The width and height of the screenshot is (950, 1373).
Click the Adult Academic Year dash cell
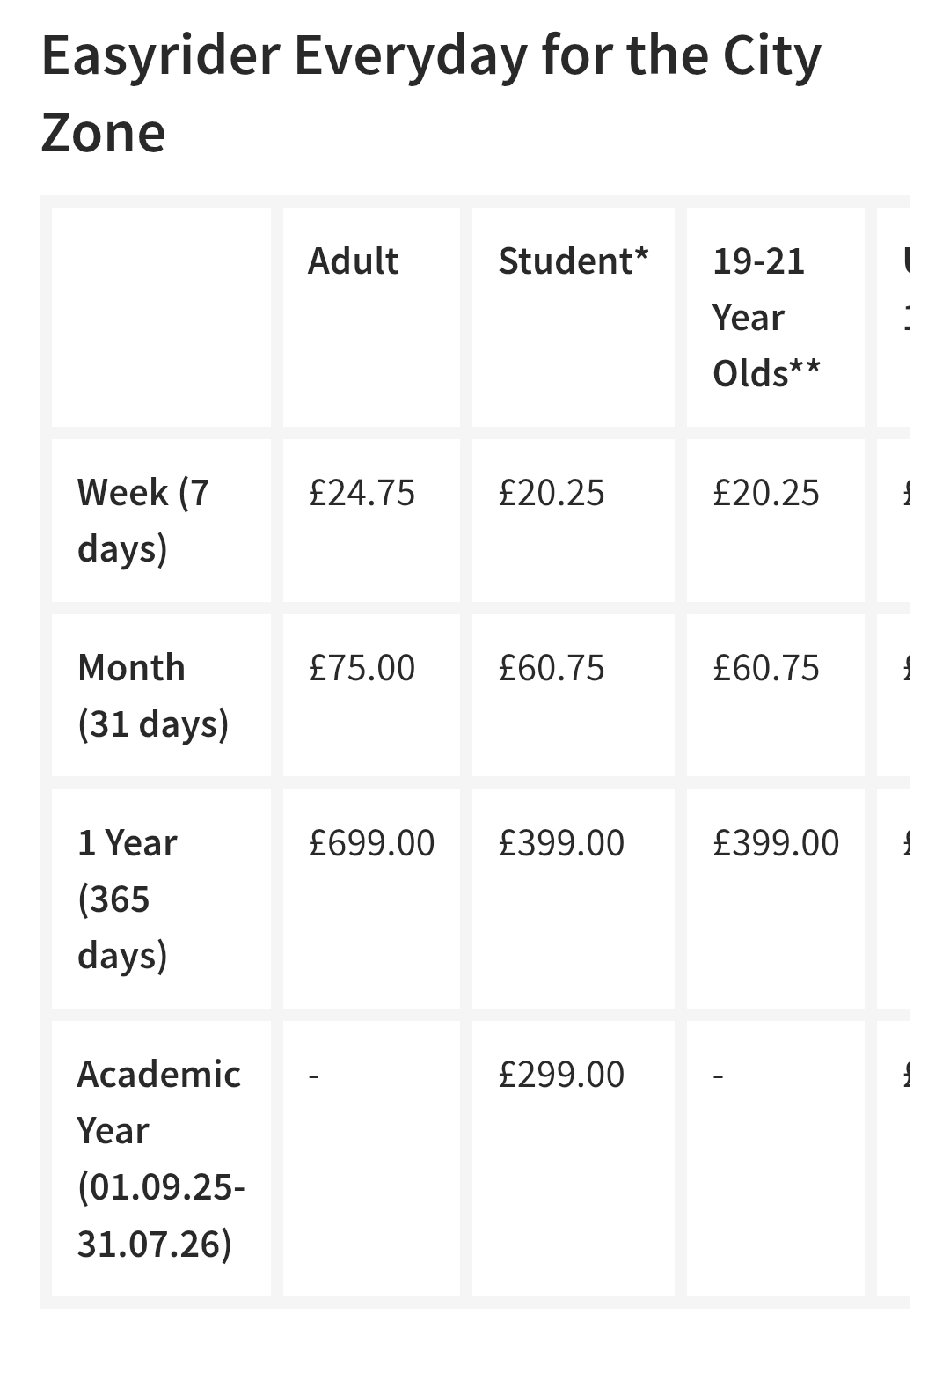(x=315, y=1075)
